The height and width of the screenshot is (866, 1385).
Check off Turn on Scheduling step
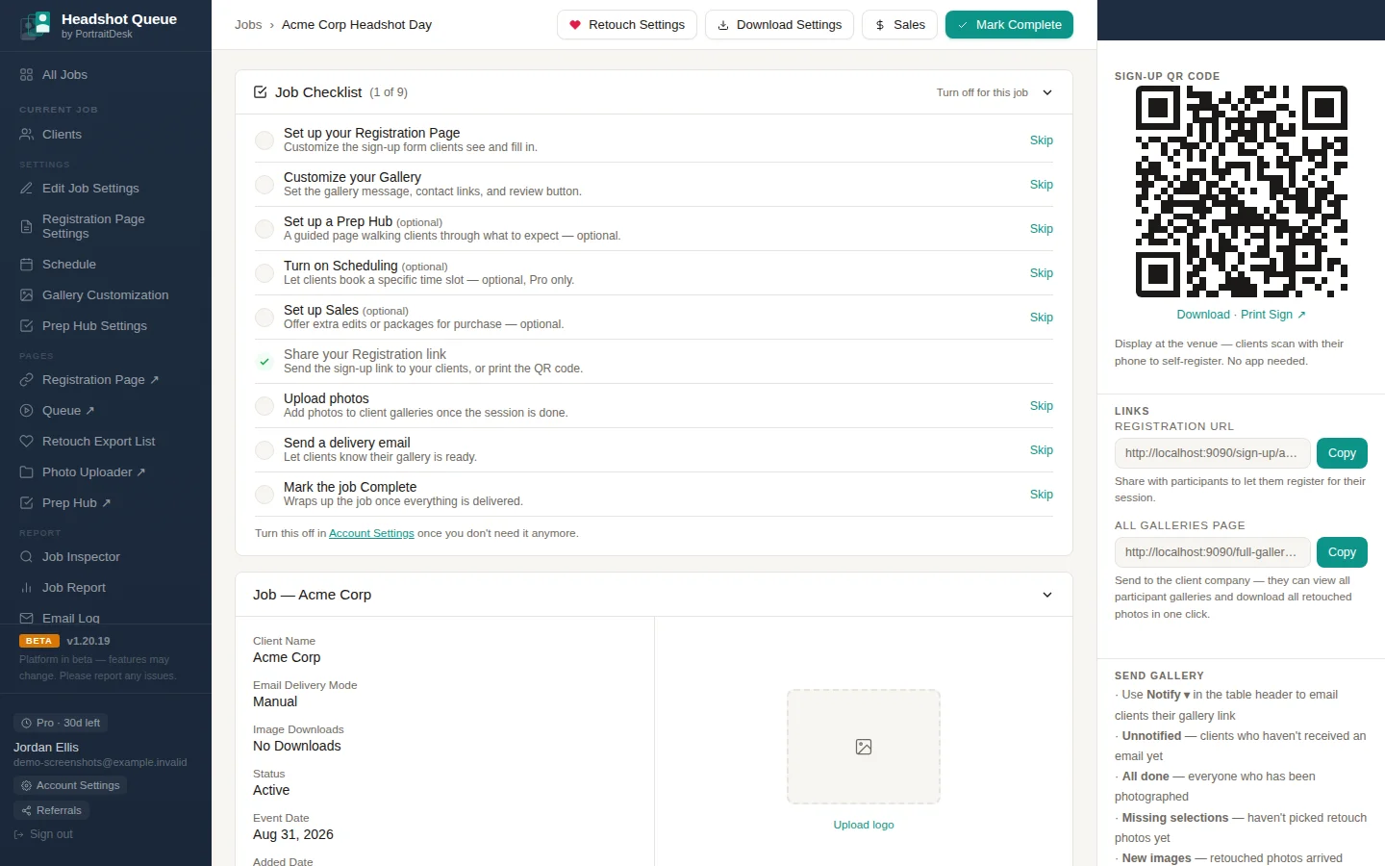(264, 273)
